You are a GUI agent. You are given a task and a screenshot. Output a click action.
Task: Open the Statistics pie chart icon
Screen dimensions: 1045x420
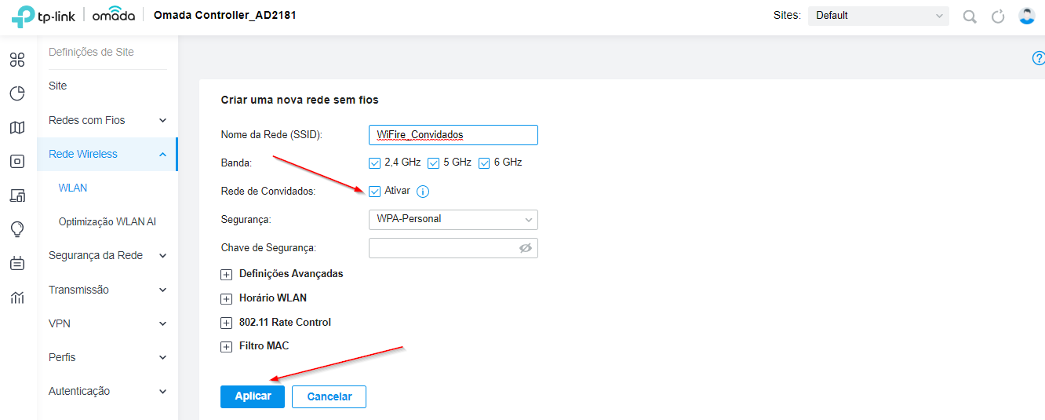point(17,93)
